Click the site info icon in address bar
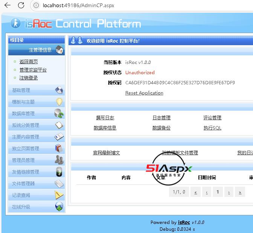Image resolution: width=253 pixels, height=233 pixels. (36, 5)
